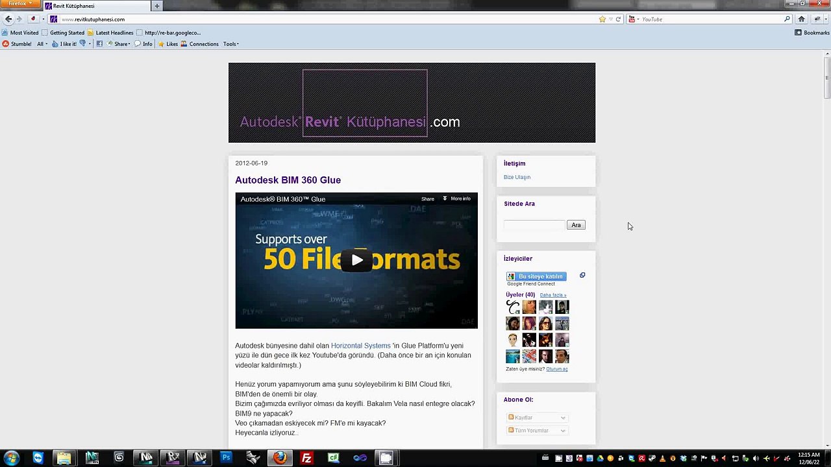
Task: Open the Bookmarks button on the right
Action: [812, 32]
